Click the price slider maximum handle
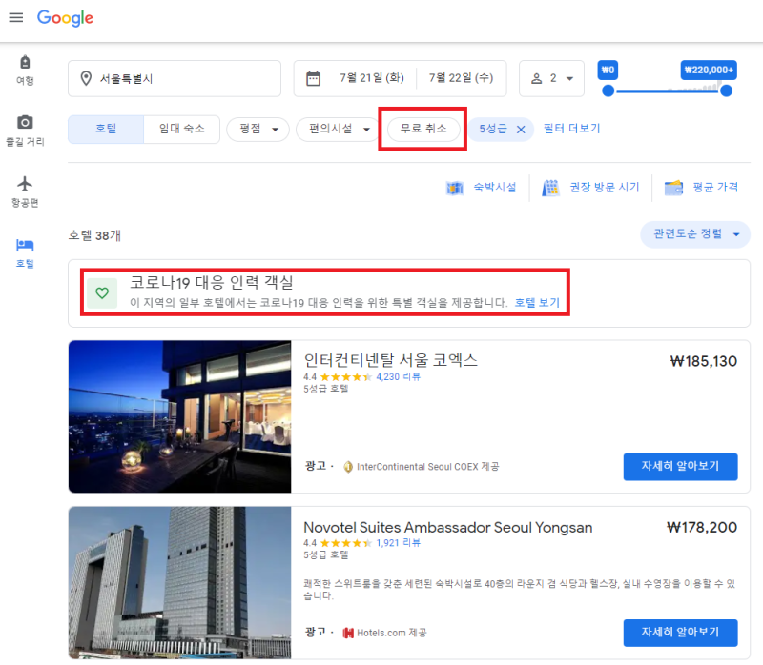Image resolution: width=763 pixels, height=665 pixels. click(726, 91)
